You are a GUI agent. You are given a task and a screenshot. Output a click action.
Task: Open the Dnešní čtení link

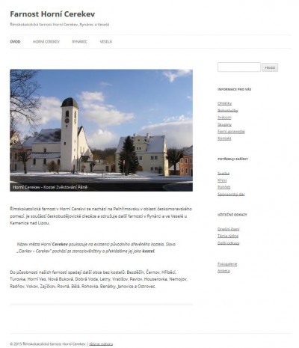coord(229,229)
